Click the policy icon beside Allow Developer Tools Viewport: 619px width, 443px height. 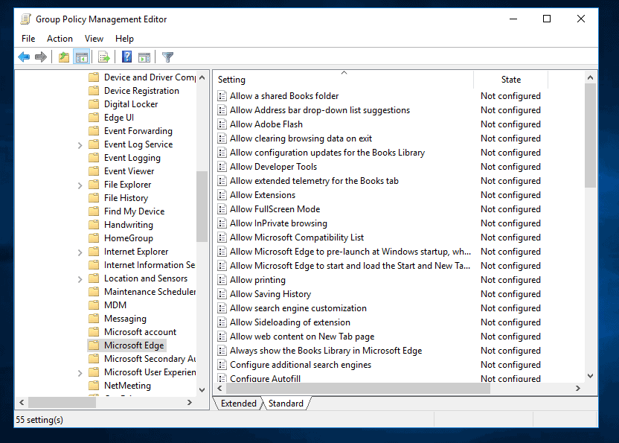(x=222, y=167)
